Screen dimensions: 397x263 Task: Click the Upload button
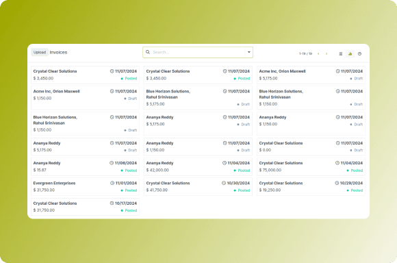coord(40,52)
